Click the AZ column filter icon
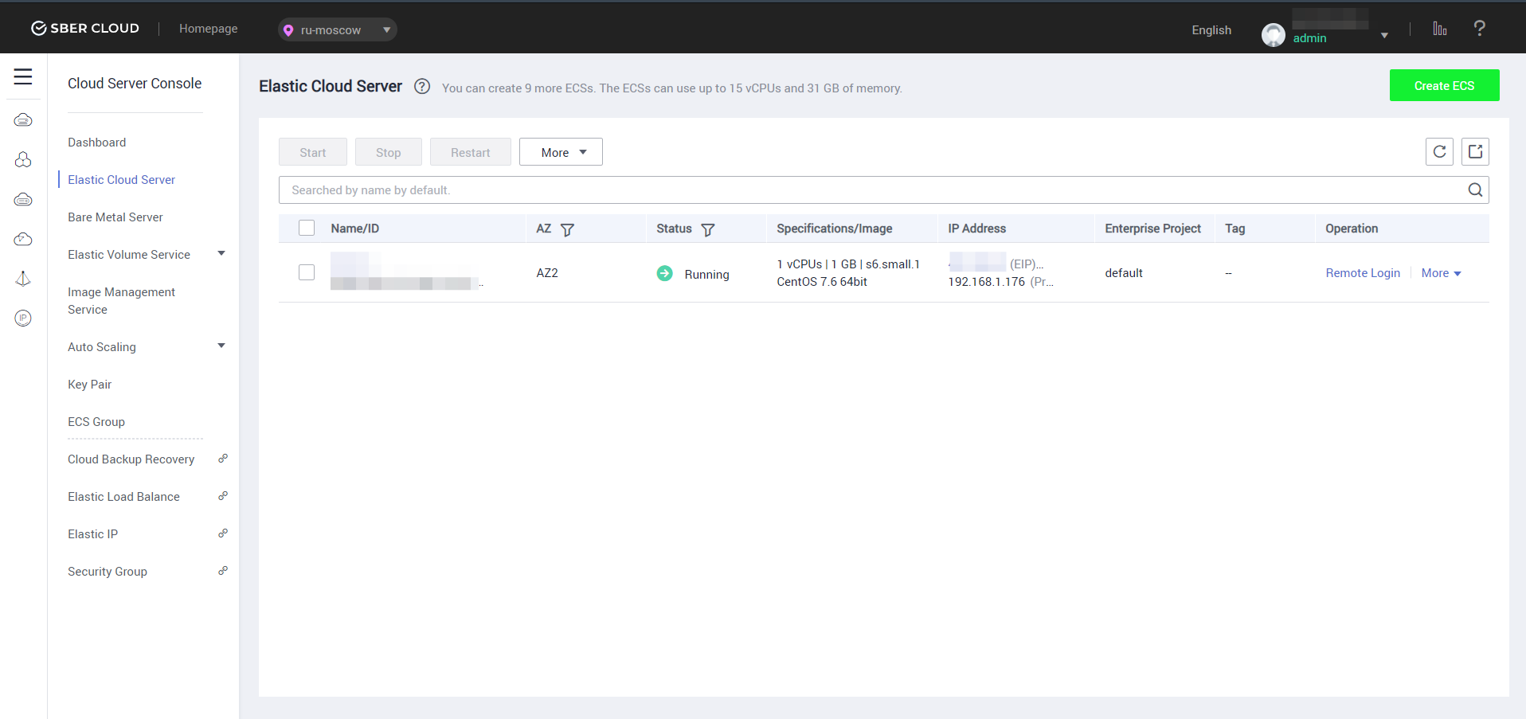Viewport: 1526px width, 719px height. [x=567, y=229]
